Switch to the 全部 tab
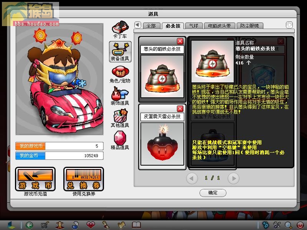The width and height of the screenshot is (307, 230). [151, 26]
